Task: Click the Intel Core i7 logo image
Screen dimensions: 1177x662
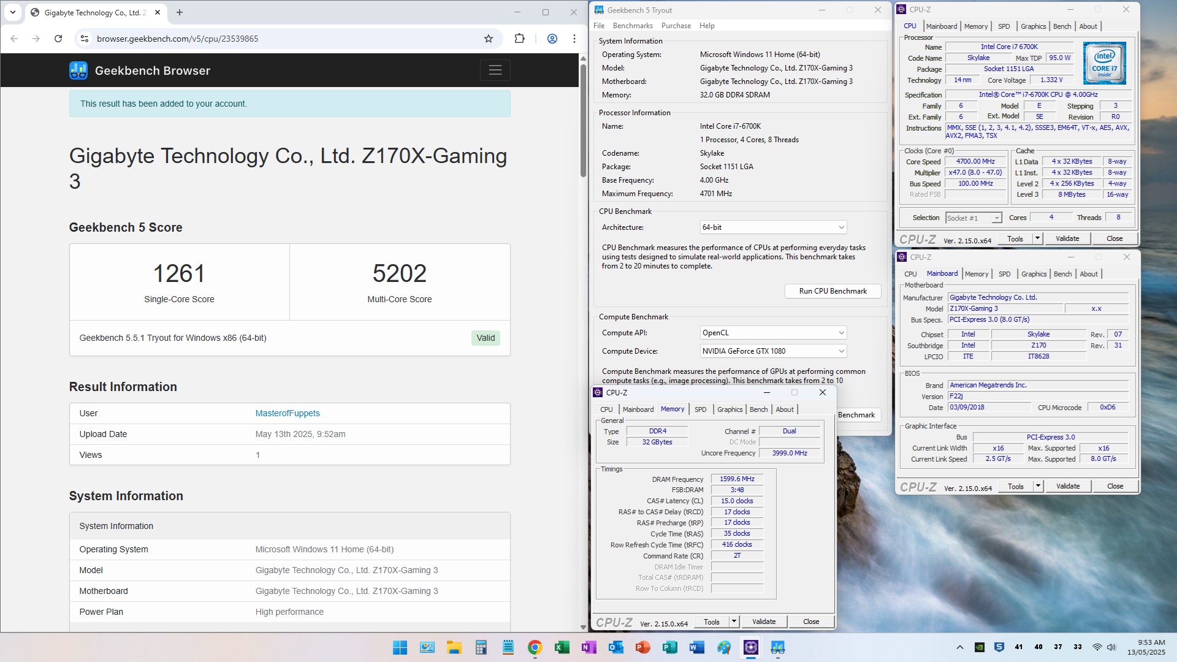Action: pos(1105,63)
